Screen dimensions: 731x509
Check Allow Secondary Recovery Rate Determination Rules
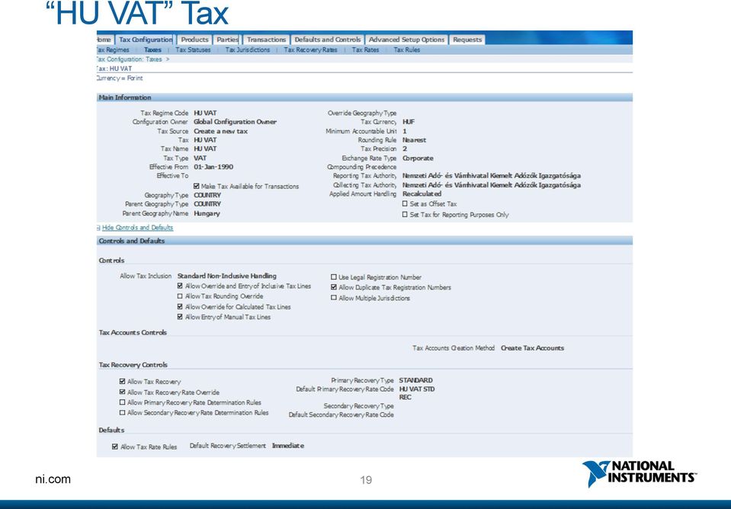122,412
